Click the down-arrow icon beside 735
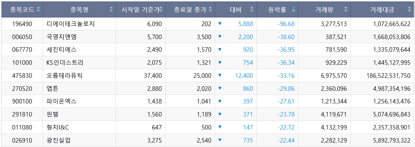The width and height of the screenshot is (415, 147). (x=220, y=140)
